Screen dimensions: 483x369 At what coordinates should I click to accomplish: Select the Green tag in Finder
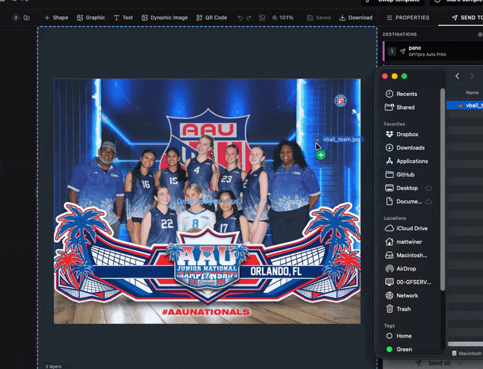(x=399, y=349)
